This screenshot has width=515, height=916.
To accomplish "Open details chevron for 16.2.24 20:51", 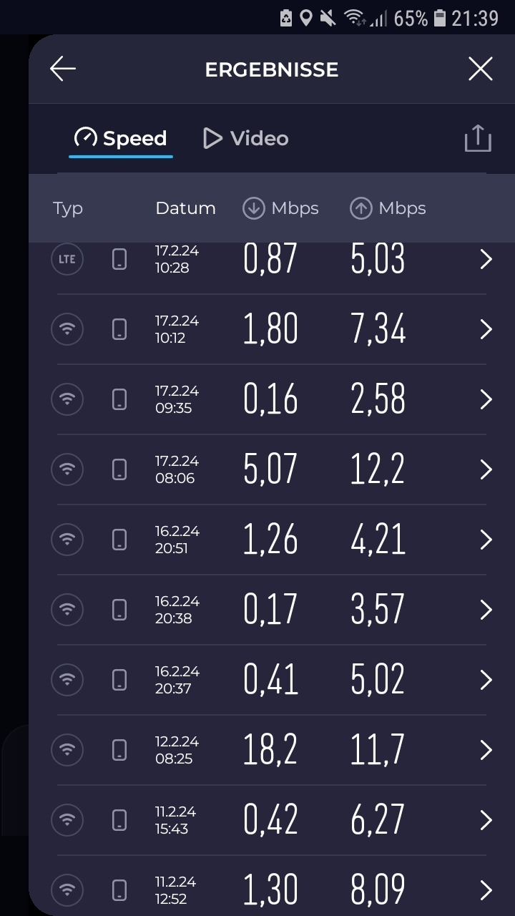I will point(486,540).
